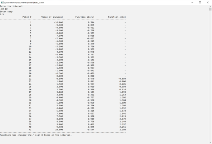Screen dimensions: 212x144
Task: Click argument value -6.000
Action: coord(59,44)
